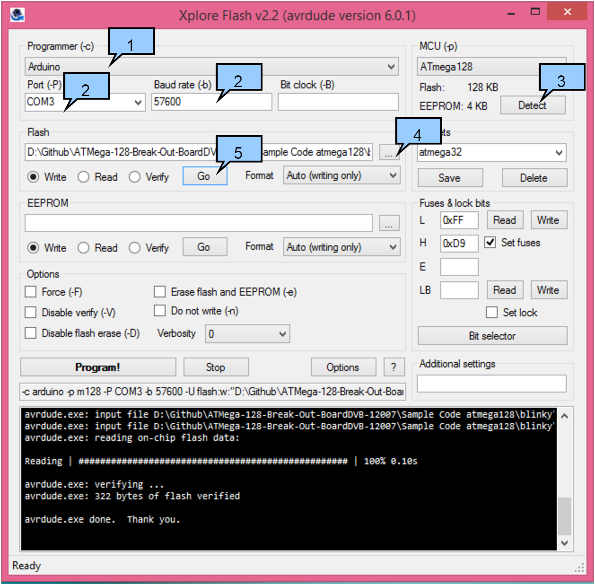The image size is (595, 585).
Task: Browse for Flash file with ellipsis button
Action: tap(388, 153)
